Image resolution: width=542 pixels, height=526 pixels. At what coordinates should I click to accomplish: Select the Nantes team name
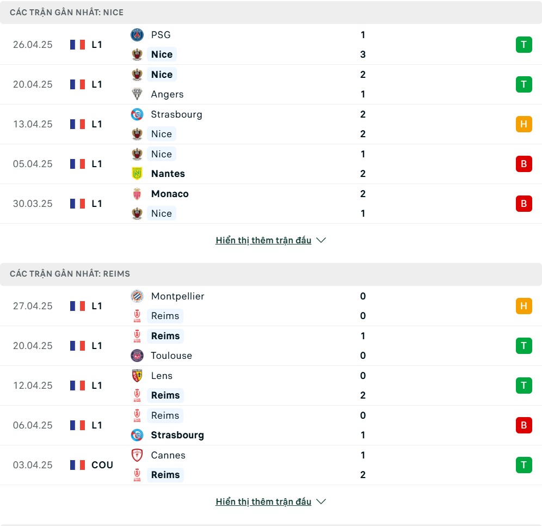[168, 174]
